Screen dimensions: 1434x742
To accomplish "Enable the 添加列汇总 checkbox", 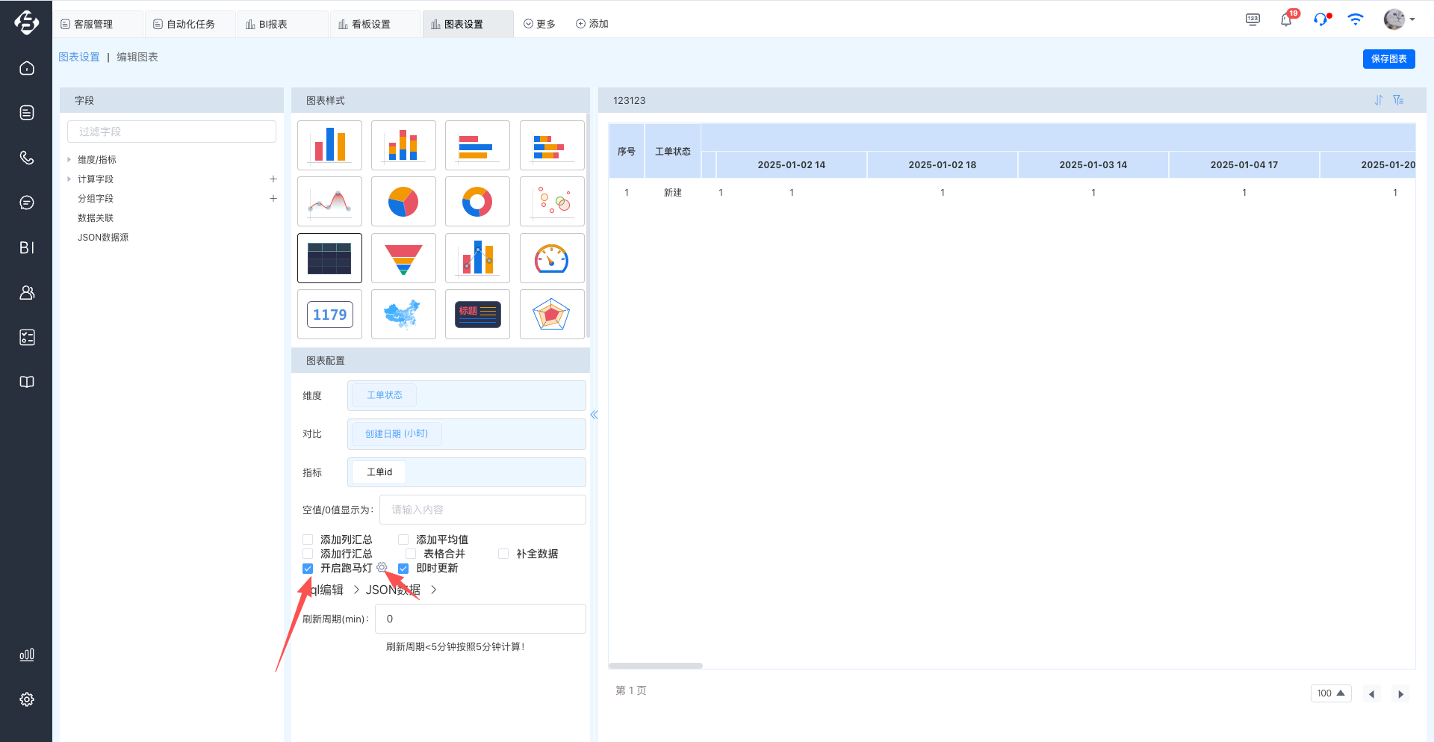I will point(308,540).
